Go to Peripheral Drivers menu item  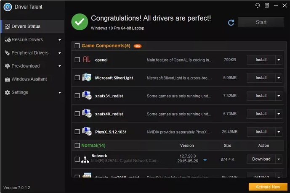coord(32,53)
